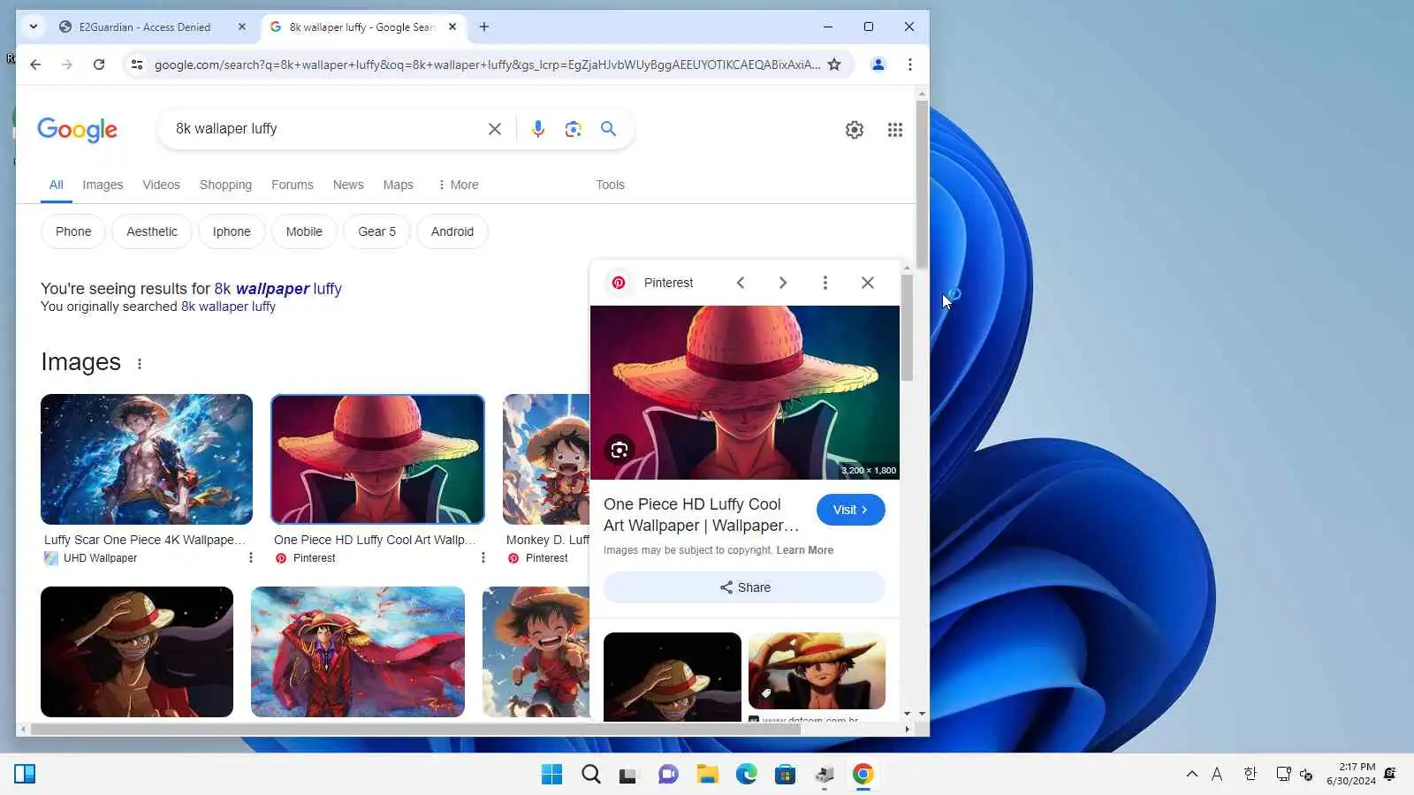Select the Videos search tab

(x=161, y=185)
